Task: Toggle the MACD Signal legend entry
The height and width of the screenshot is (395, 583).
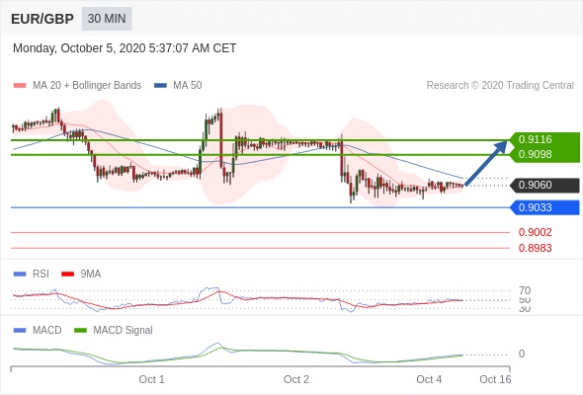Action: click(x=114, y=331)
